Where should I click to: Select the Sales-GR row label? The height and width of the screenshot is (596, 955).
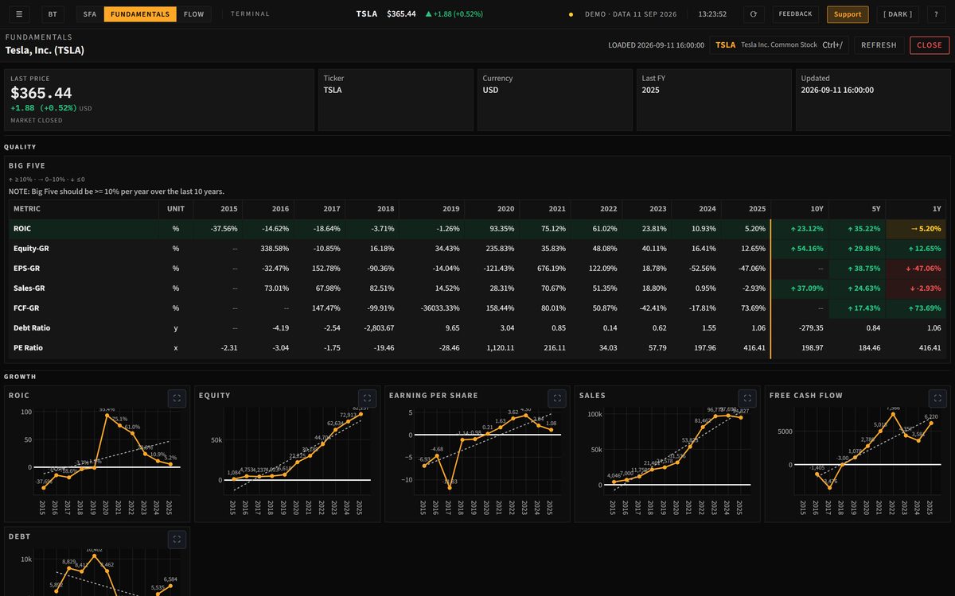coord(29,288)
